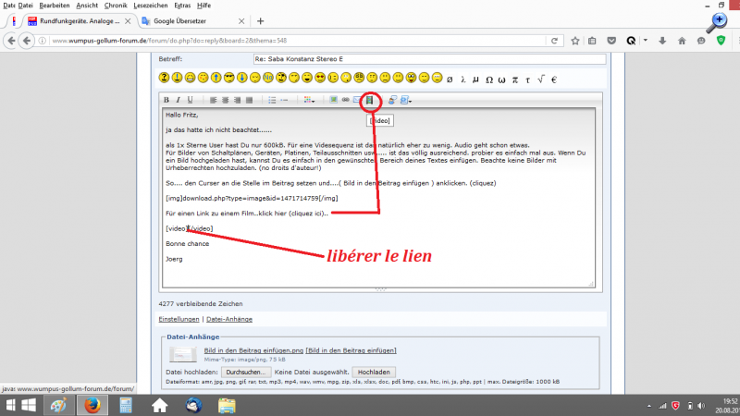Switch to the Google Übersetzer tab

click(x=181, y=20)
